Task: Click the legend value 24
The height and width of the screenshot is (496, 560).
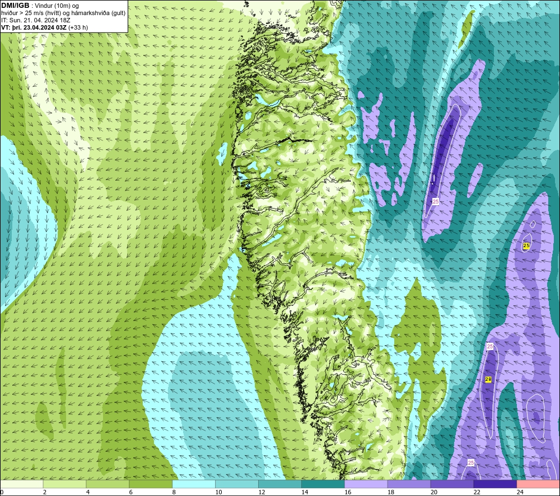Action: pyautogui.click(x=520, y=492)
